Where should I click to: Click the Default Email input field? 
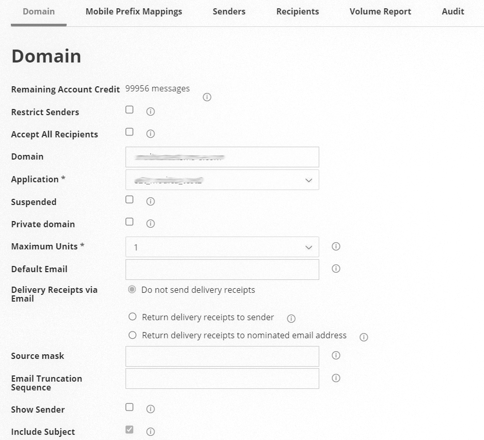[222, 269]
